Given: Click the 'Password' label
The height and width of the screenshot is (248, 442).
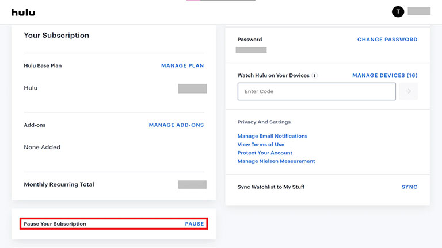Looking at the screenshot, I should [249, 40].
